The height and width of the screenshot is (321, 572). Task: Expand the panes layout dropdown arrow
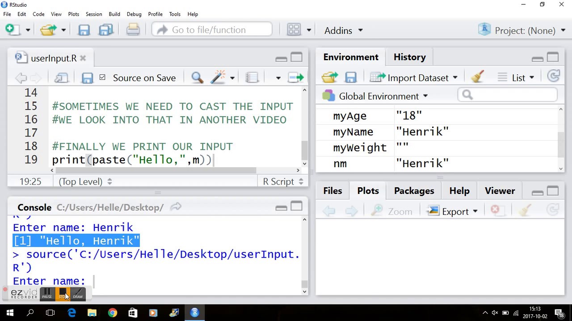pos(309,30)
